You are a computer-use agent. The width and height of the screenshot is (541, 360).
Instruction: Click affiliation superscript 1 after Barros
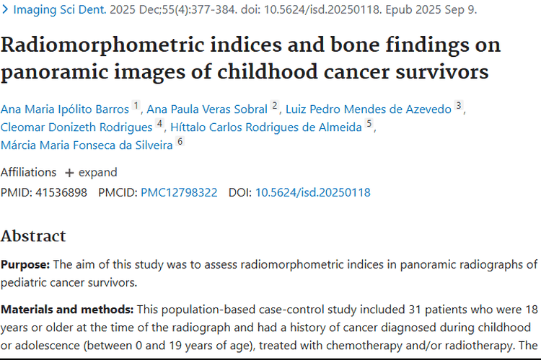136,107
